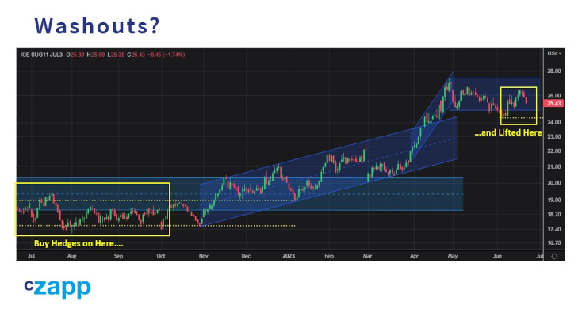Click the 'Washouts?' slide title
586x313 pixels.
coord(98,26)
